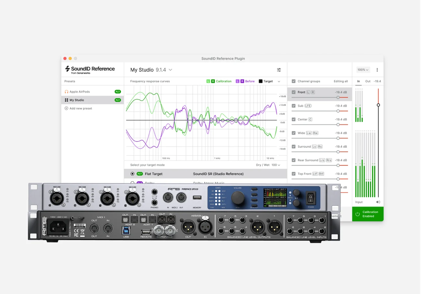This screenshot has height=294, width=422.
Task: Expand the My Studio 9.1.4 preset dropdown
Action: [170, 70]
